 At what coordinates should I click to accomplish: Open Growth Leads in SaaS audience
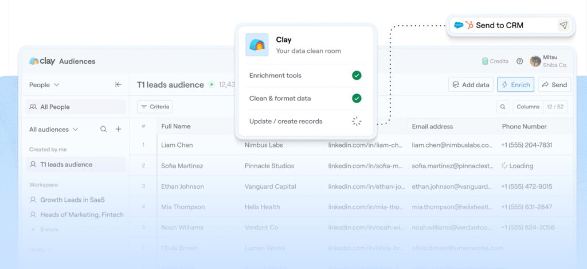[x=67, y=200]
